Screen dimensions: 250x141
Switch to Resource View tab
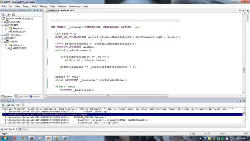(x=36, y=97)
